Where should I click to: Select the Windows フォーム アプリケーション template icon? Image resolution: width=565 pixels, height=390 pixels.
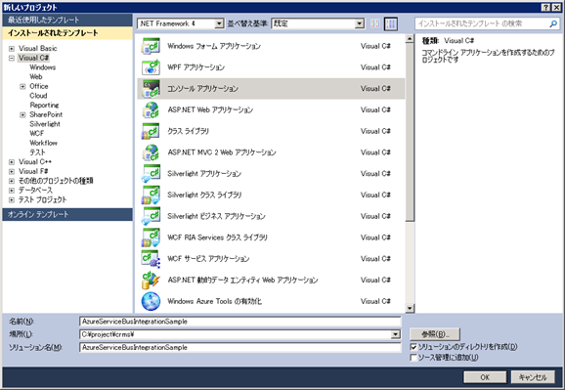[x=151, y=46]
